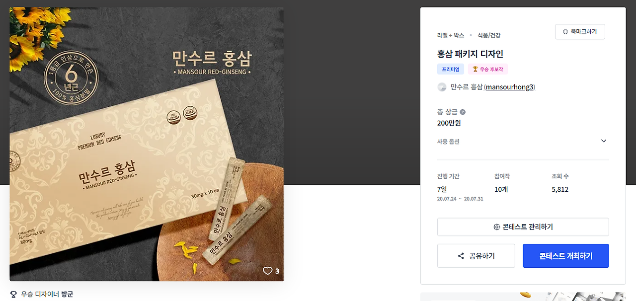Viewport: 636px width, 301px height.
Task: Click the trophy in 우승 후보작 badge
Action: (x=475, y=69)
